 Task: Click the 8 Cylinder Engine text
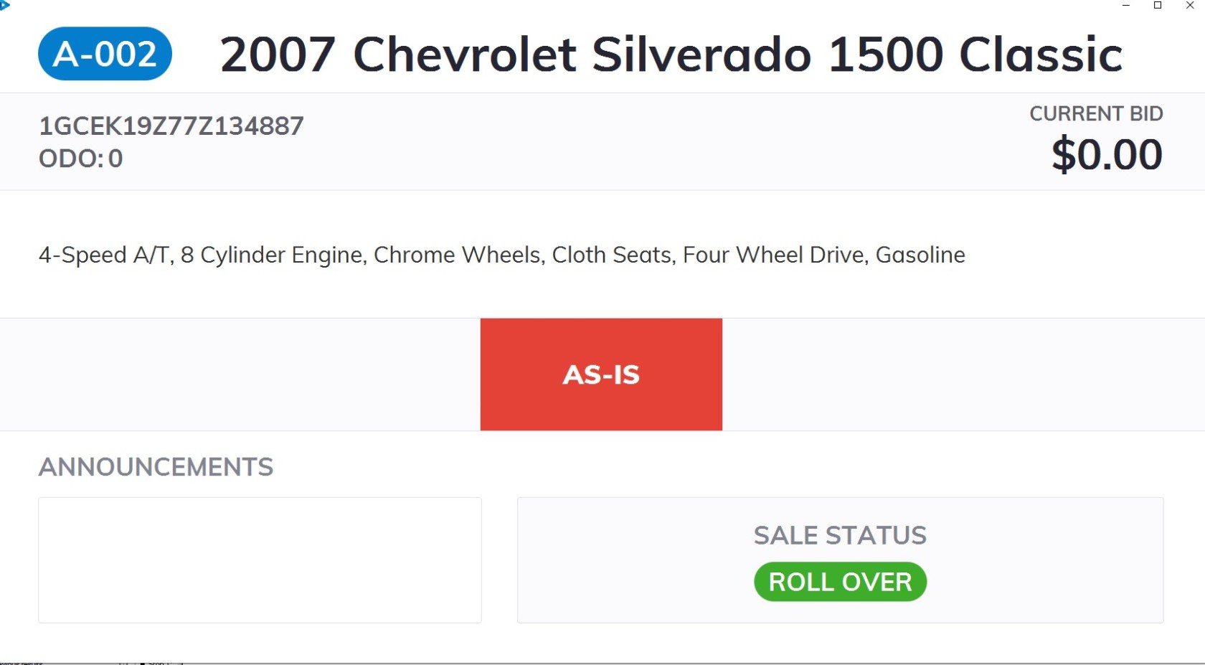point(272,255)
